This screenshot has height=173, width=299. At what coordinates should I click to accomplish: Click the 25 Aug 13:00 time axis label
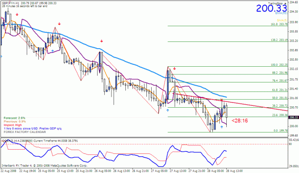pos(65,171)
